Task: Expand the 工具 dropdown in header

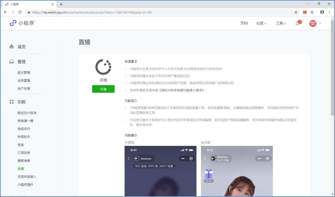Action: pyautogui.click(x=281, y=23)
